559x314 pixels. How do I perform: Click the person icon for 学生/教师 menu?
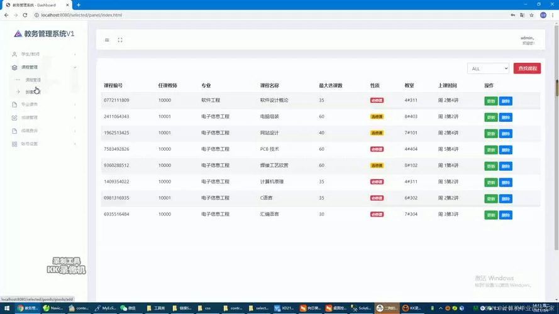click(14, 55)
